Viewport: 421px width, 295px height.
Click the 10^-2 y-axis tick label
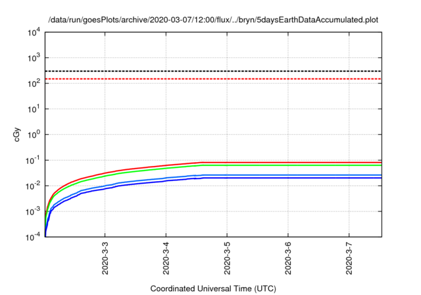coord(33,186)
